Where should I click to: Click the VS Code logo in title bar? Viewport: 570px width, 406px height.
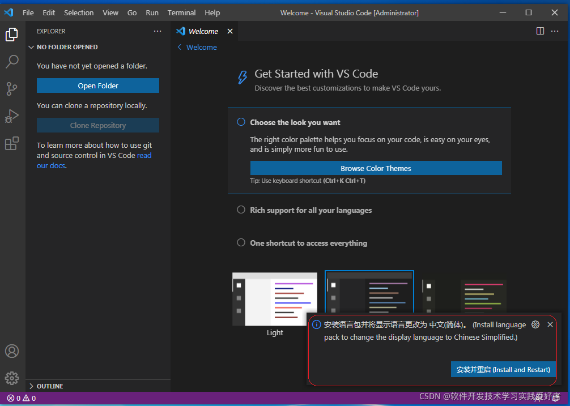click(8, 12)
